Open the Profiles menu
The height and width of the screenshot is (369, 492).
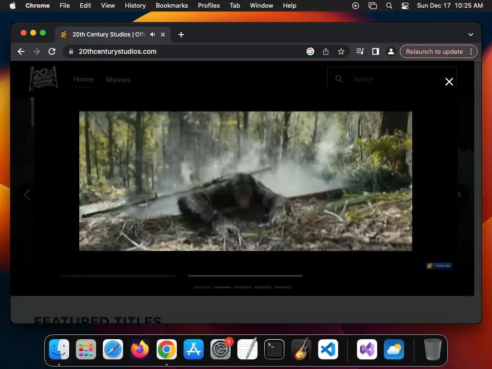point(209,6)
